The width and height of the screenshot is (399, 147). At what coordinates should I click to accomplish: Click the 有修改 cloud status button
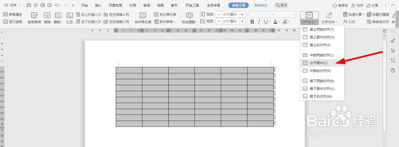pos(340,5)
